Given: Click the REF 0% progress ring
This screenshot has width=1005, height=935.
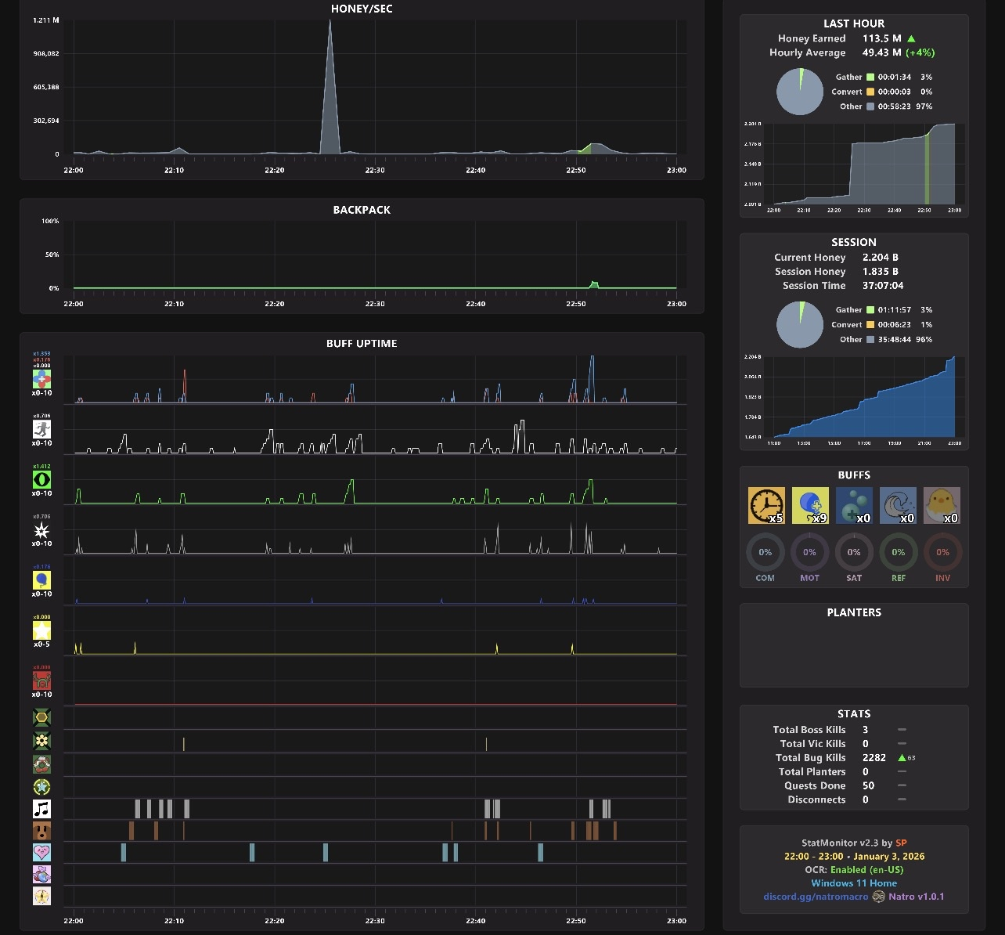Looking at the screenshot, I should (x=899, y=552).
